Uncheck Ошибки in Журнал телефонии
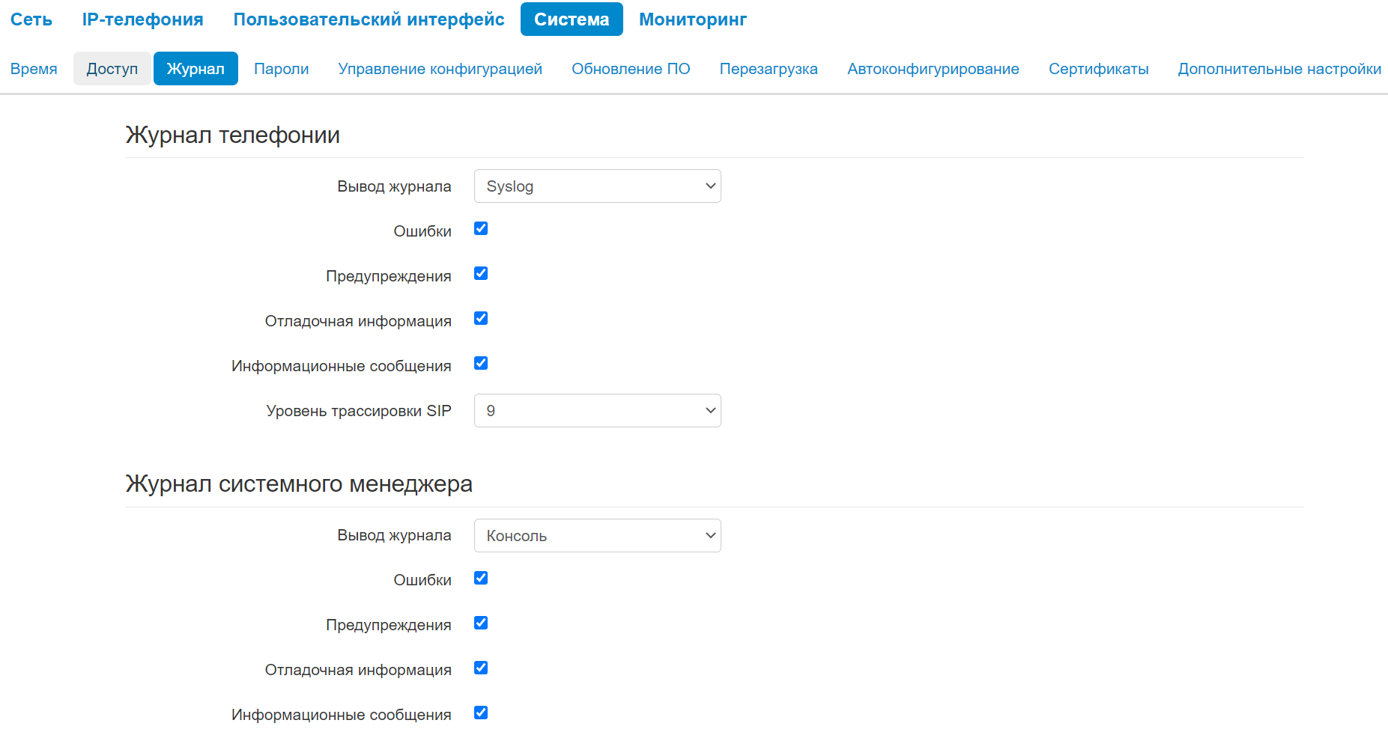Image resolution: width=1388 pixels, height=735 pixels. pyautogui.click(x=481, y=229)
